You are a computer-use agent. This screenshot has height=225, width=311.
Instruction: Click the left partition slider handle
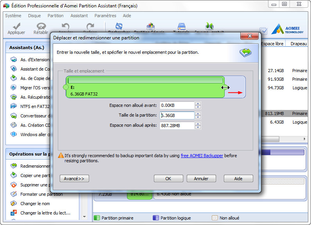(x=66, y=87)
